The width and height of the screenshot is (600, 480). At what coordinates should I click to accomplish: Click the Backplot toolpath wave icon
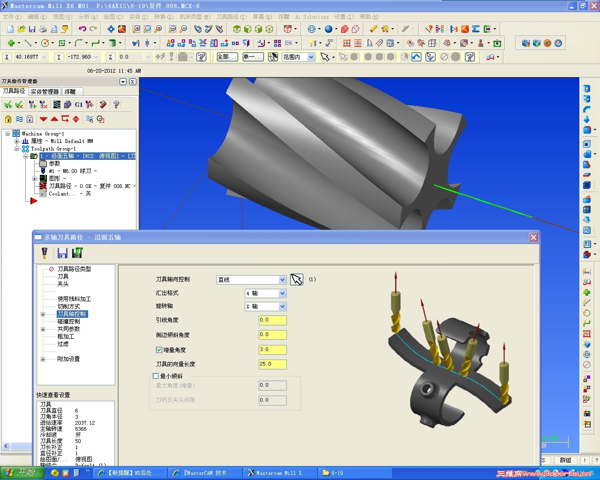coord(57,105)
